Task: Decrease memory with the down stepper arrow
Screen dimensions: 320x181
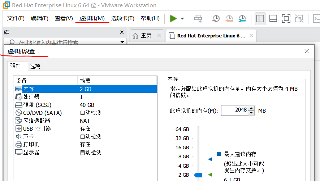Action: 251,113
